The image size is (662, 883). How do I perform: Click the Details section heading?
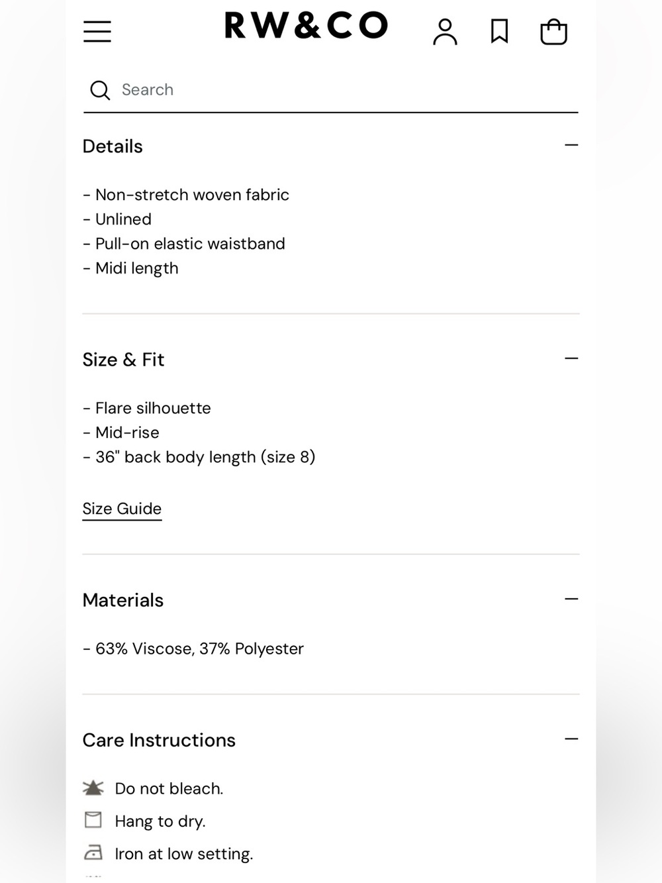[113, 146]
